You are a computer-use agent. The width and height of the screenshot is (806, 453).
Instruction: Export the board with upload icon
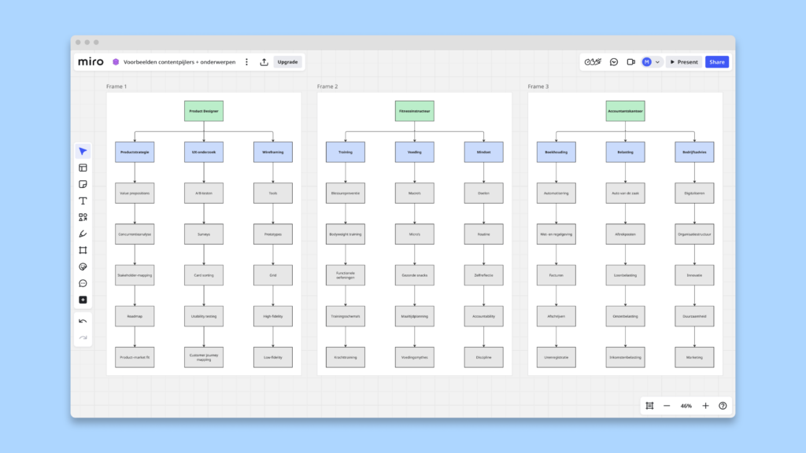[264, 62]
